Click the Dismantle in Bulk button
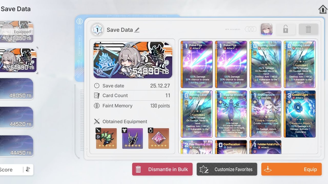This screenshot has width=328, height=184. 162,169
